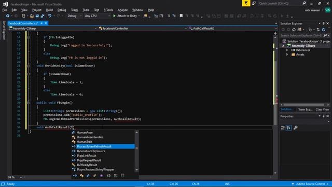Open the Attach to Unity dropdown arrow
This screenshot has height=187, width=332.
click(x=139, y=16)
